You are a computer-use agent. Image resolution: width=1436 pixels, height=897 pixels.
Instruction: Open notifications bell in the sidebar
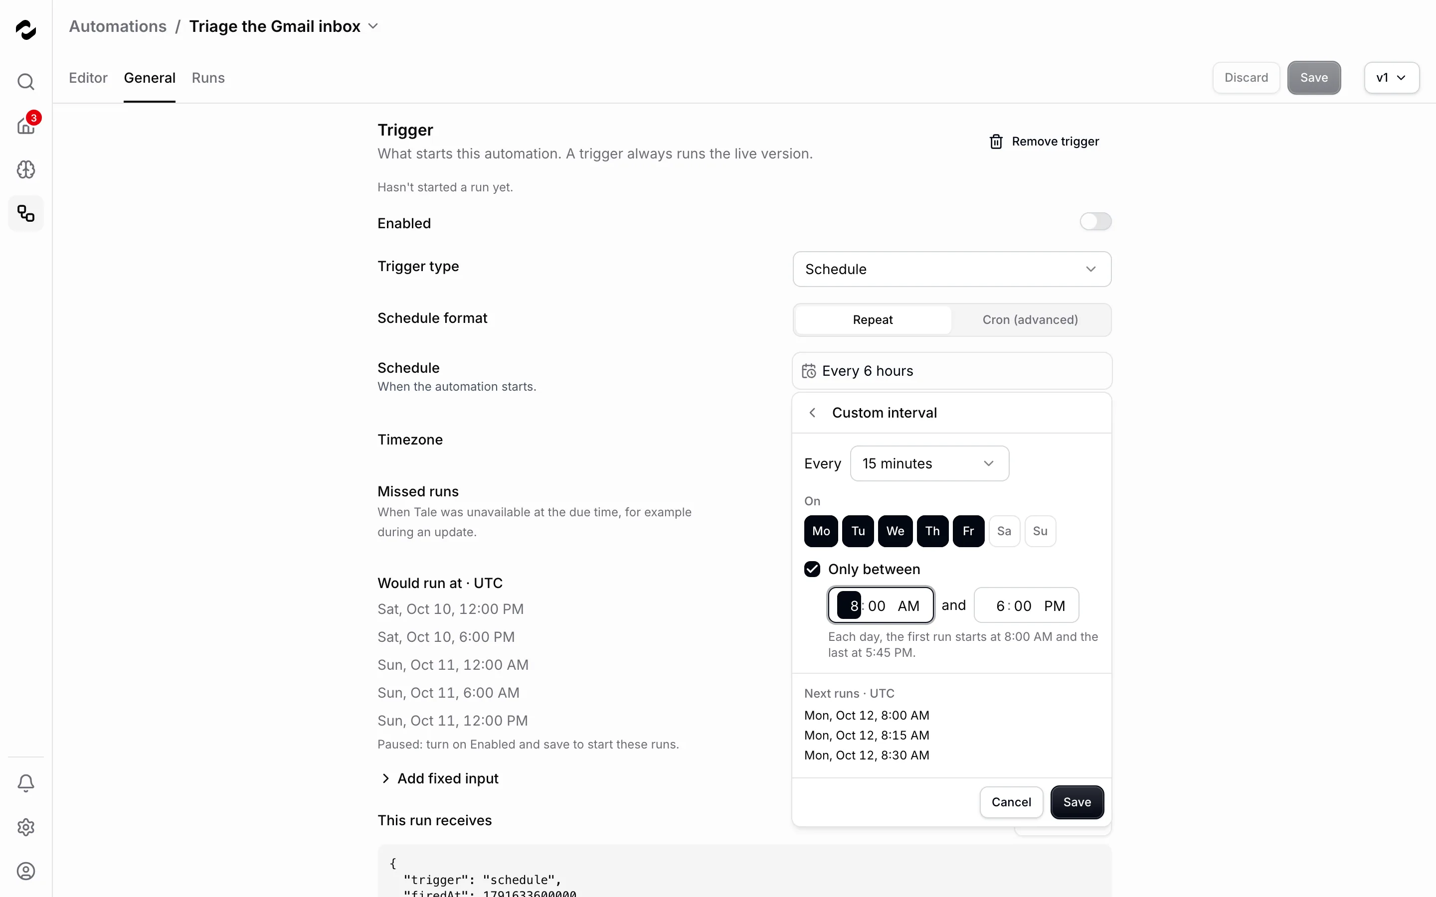[x=25, y=783]
